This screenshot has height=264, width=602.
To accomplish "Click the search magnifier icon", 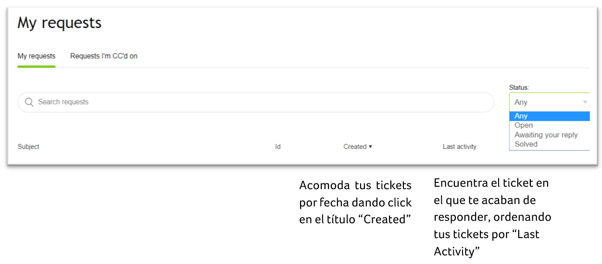I will click(29, 102).
